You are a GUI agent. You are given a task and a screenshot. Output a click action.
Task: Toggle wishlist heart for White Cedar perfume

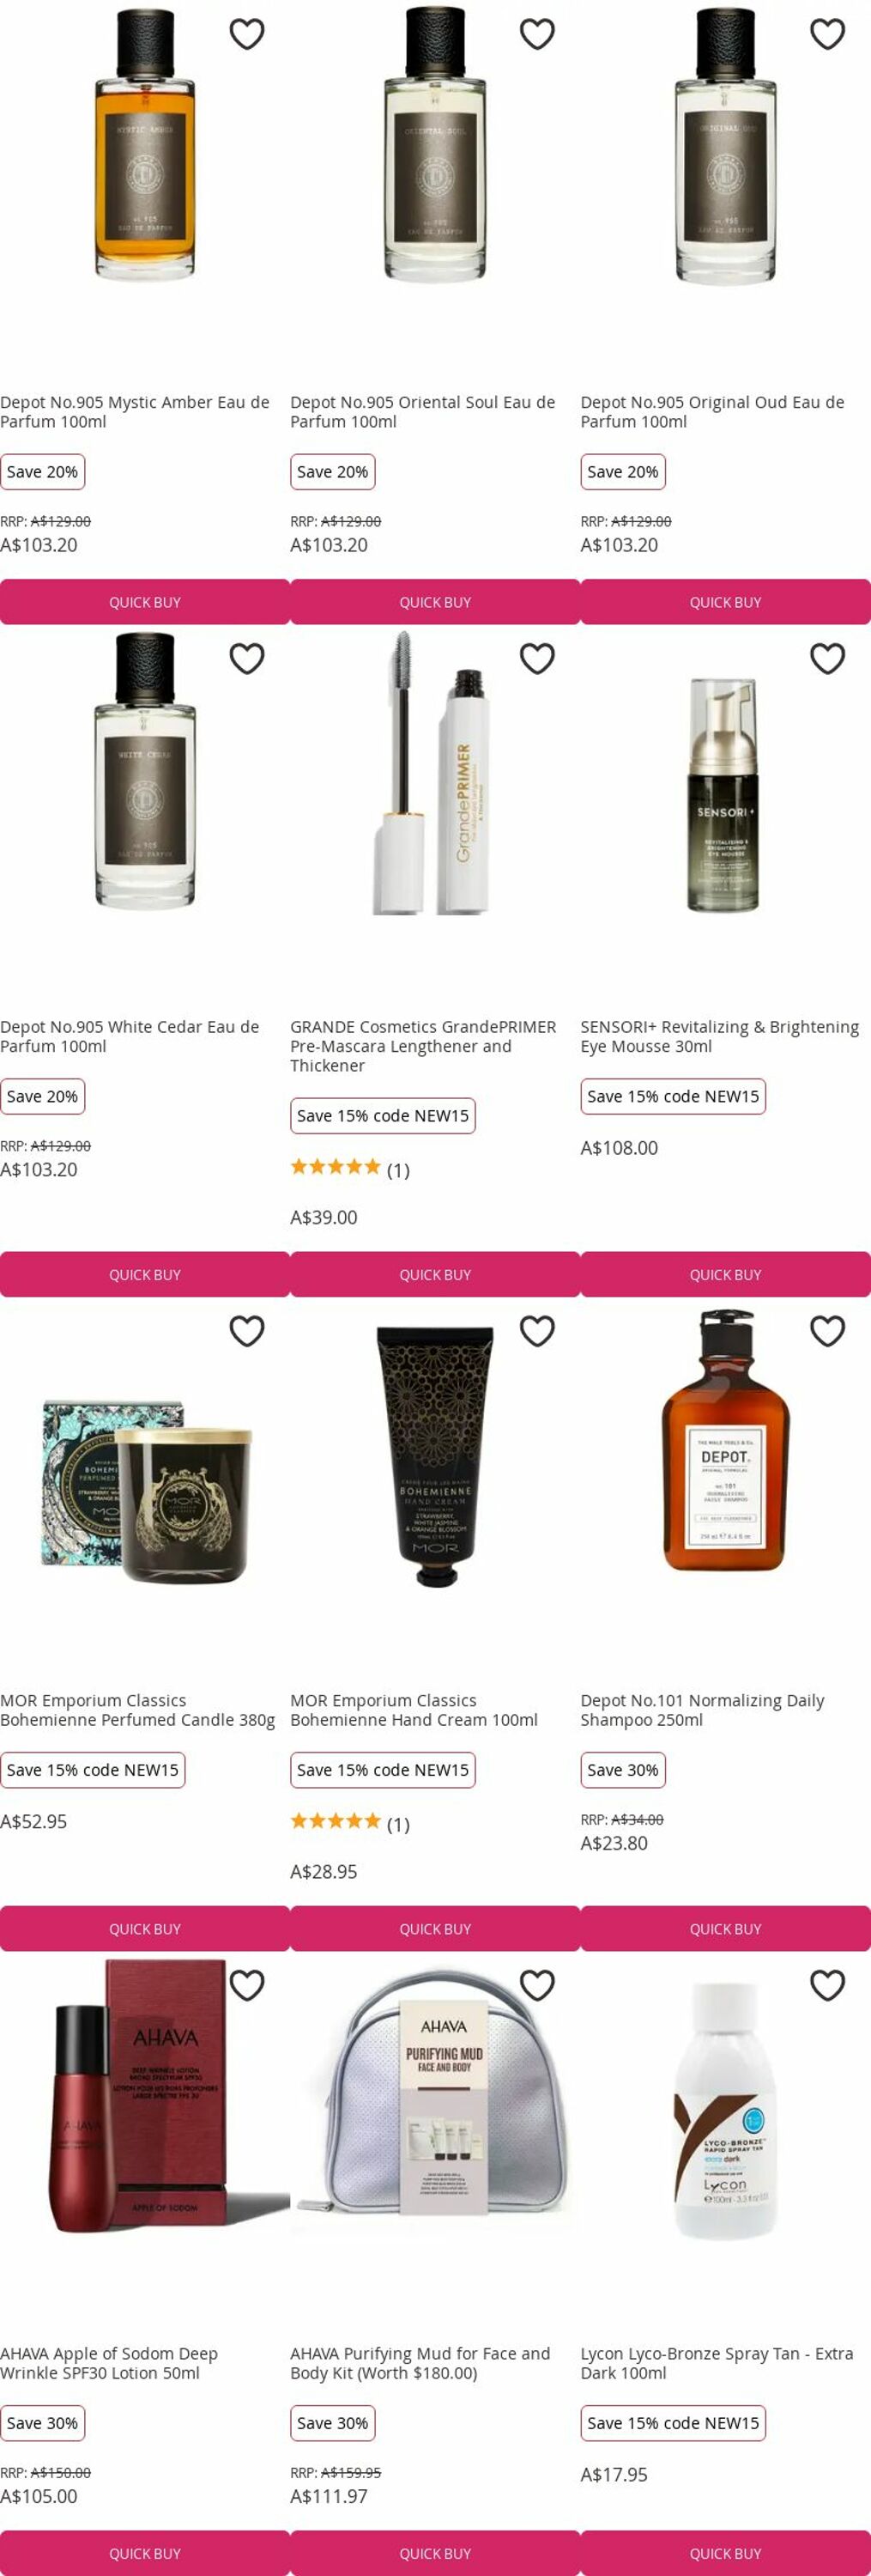pos(247,658)
